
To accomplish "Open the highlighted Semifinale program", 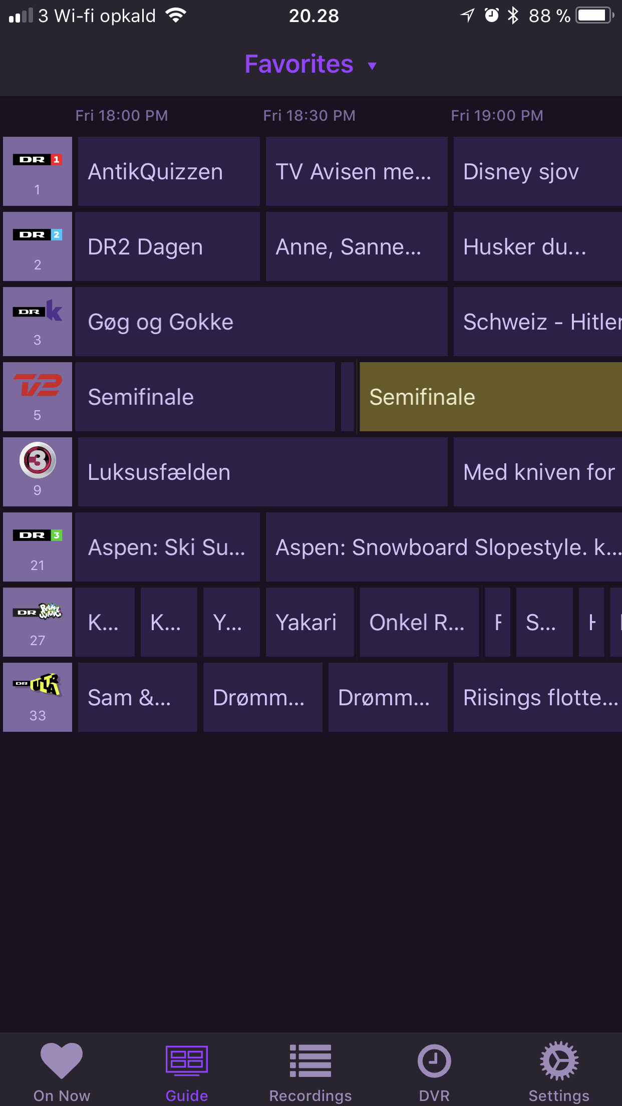I will click(490, 397).
